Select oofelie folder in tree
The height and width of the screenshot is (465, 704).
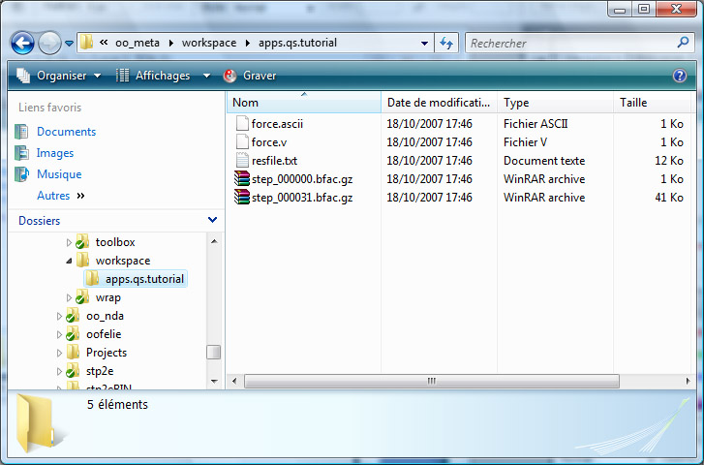104,334
